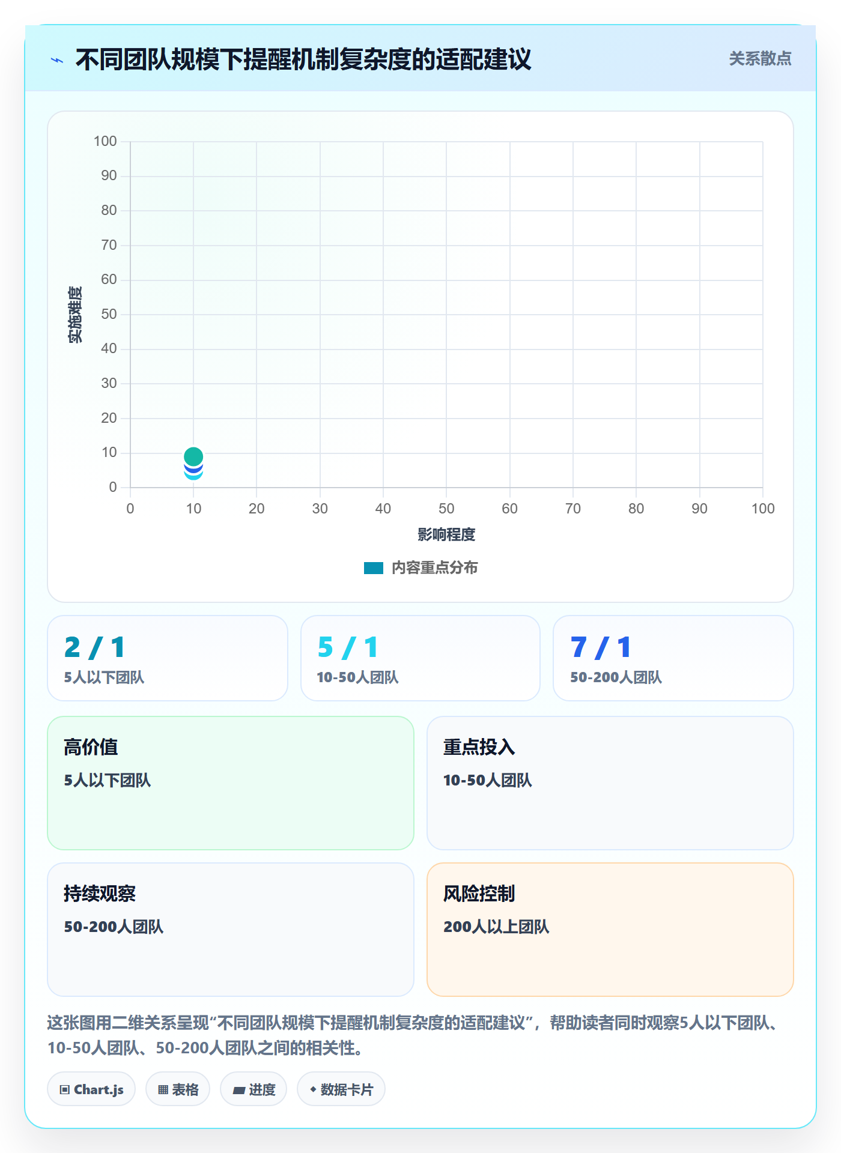
Task: Click the 表格 tag chip
Action: click(178, 1089)
